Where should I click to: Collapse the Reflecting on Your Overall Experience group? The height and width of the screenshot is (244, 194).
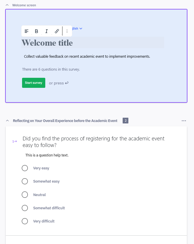tap(7, 121)
